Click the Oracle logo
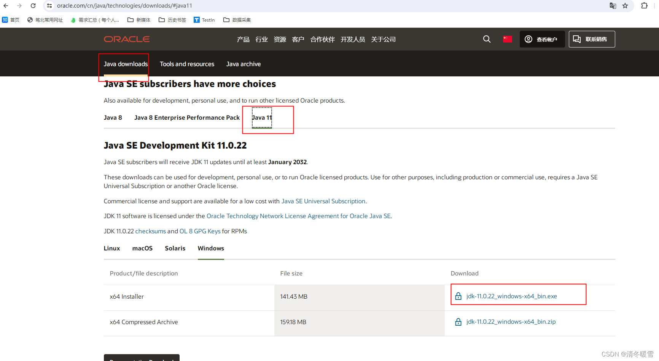This screenshot has width=659, height=361. pos(126,39)
